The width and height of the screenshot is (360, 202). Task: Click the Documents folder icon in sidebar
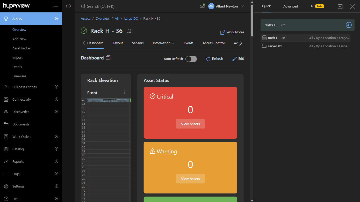coord(6,124)
